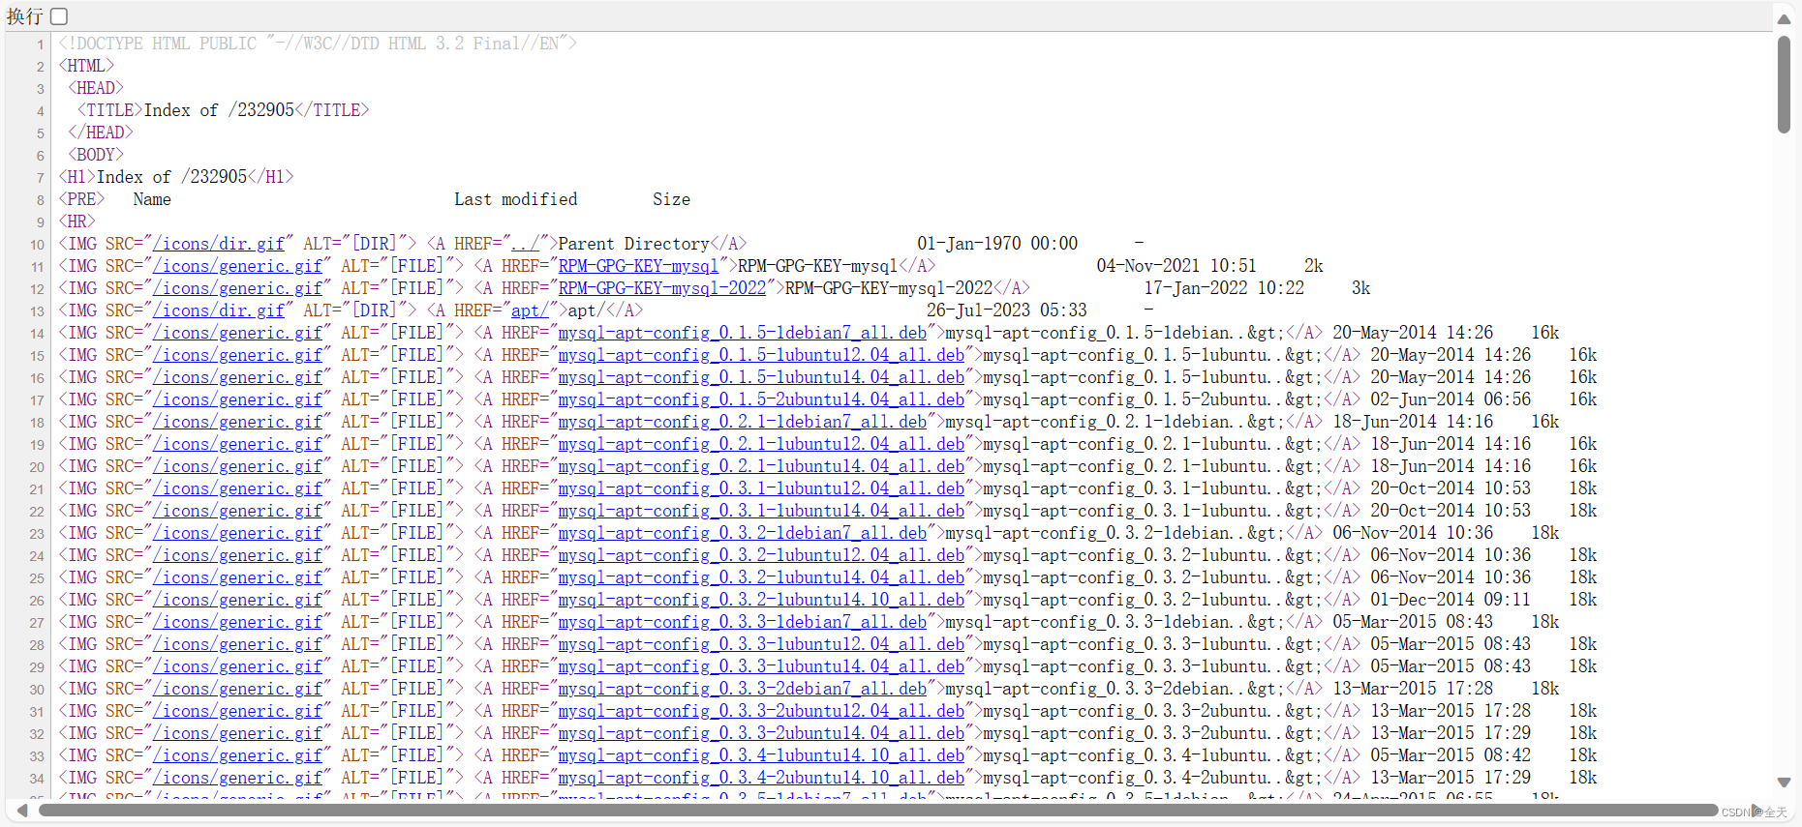The height and width of the screenshot is (827, 1802).
Task: Open the mysql-apt-config_0.1.5-2ubuntu14.04_all.deb link
Action: 761,399
